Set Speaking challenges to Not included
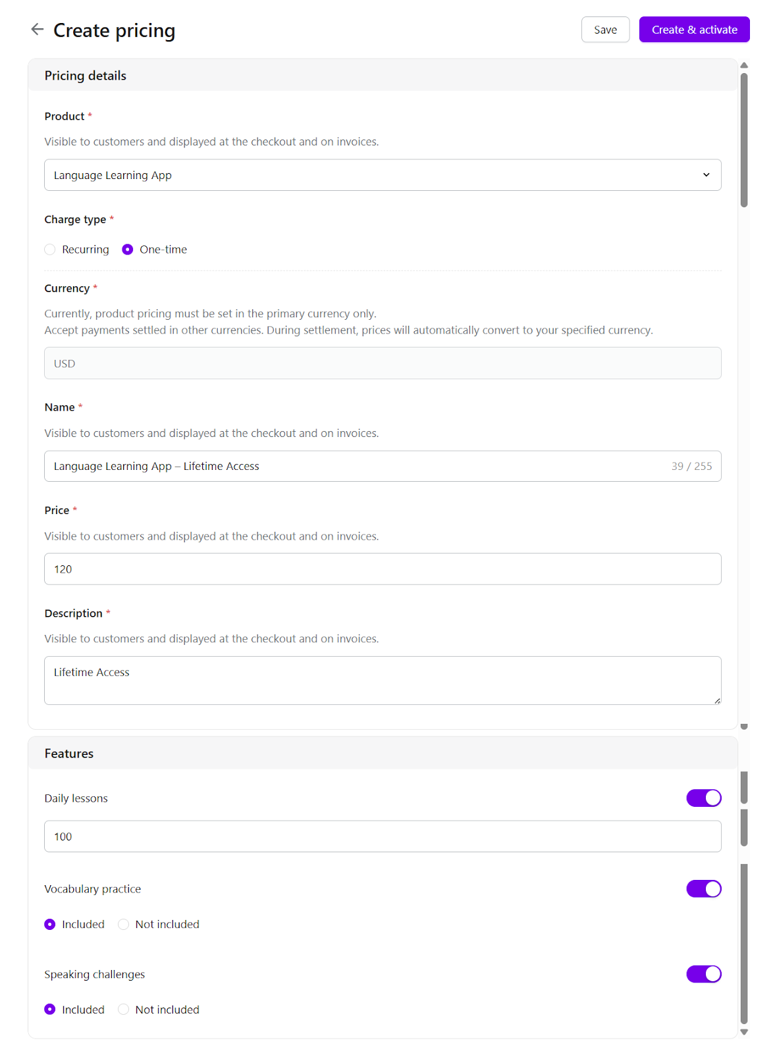Screen dimensions: 773x1053 [x=124, y=1010]
